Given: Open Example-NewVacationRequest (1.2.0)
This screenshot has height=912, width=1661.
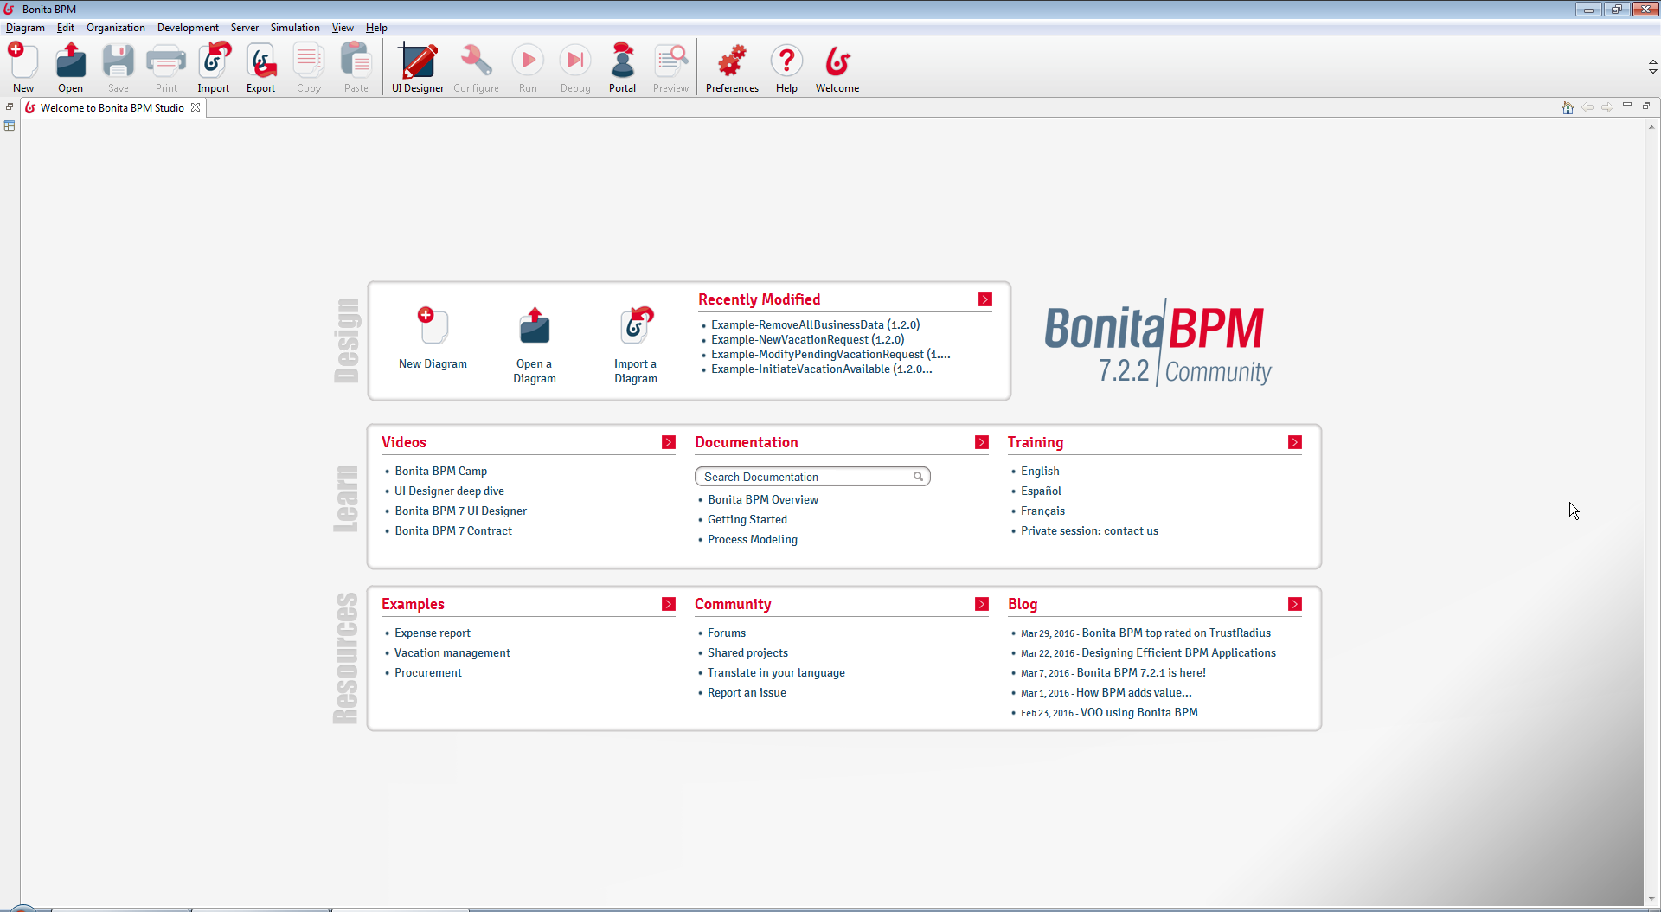Looking at the screenshot, I should [x=808, y=339].
